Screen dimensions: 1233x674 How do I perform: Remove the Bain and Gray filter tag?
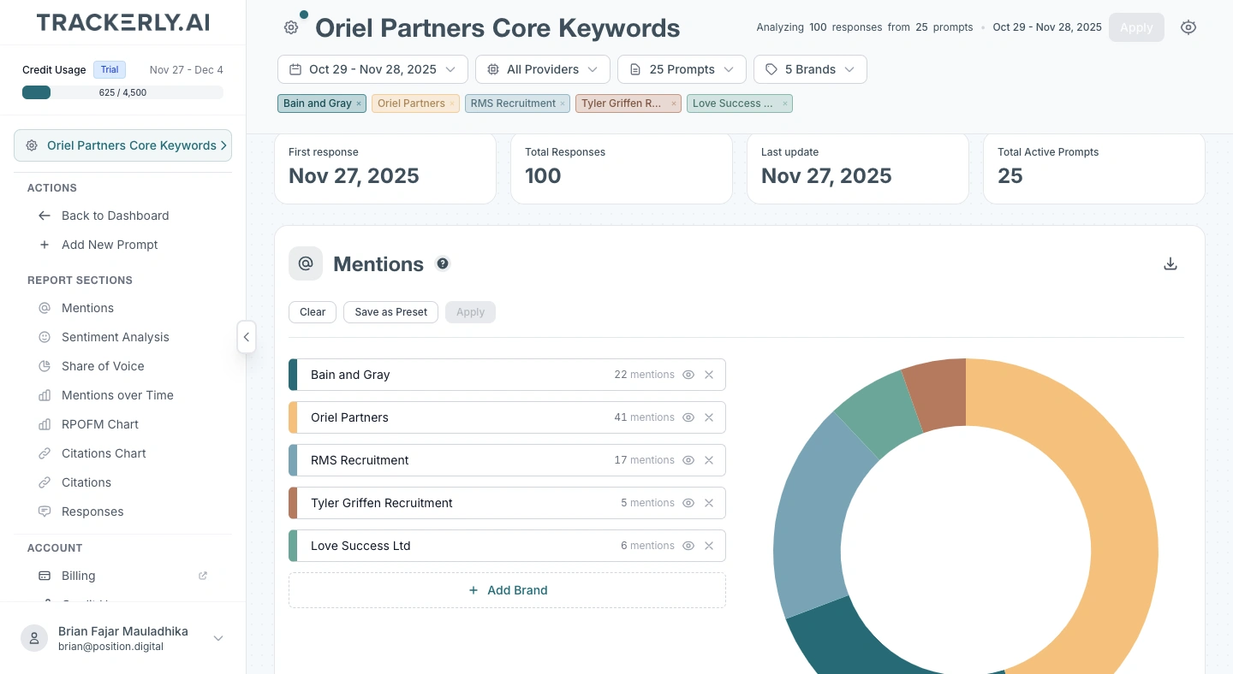click(359, 103)
